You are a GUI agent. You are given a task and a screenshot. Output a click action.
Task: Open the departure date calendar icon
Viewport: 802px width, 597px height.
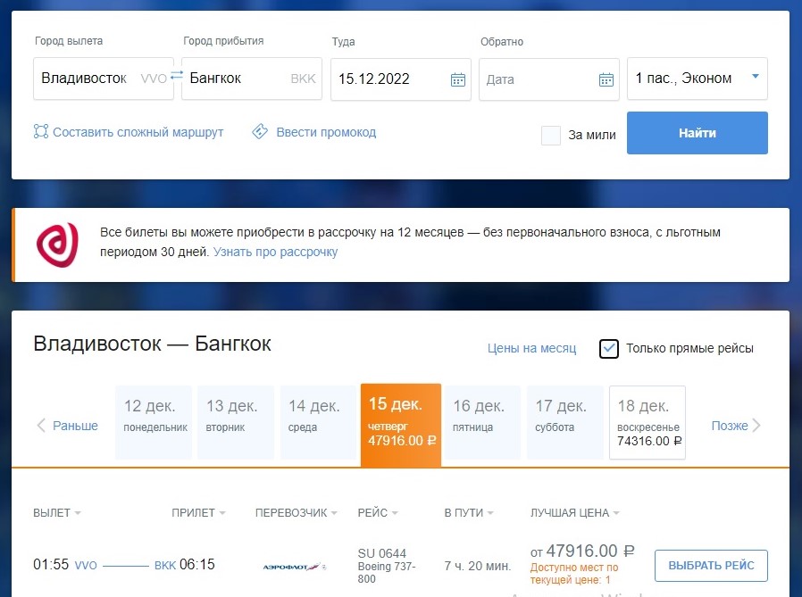tap(457, 79)
